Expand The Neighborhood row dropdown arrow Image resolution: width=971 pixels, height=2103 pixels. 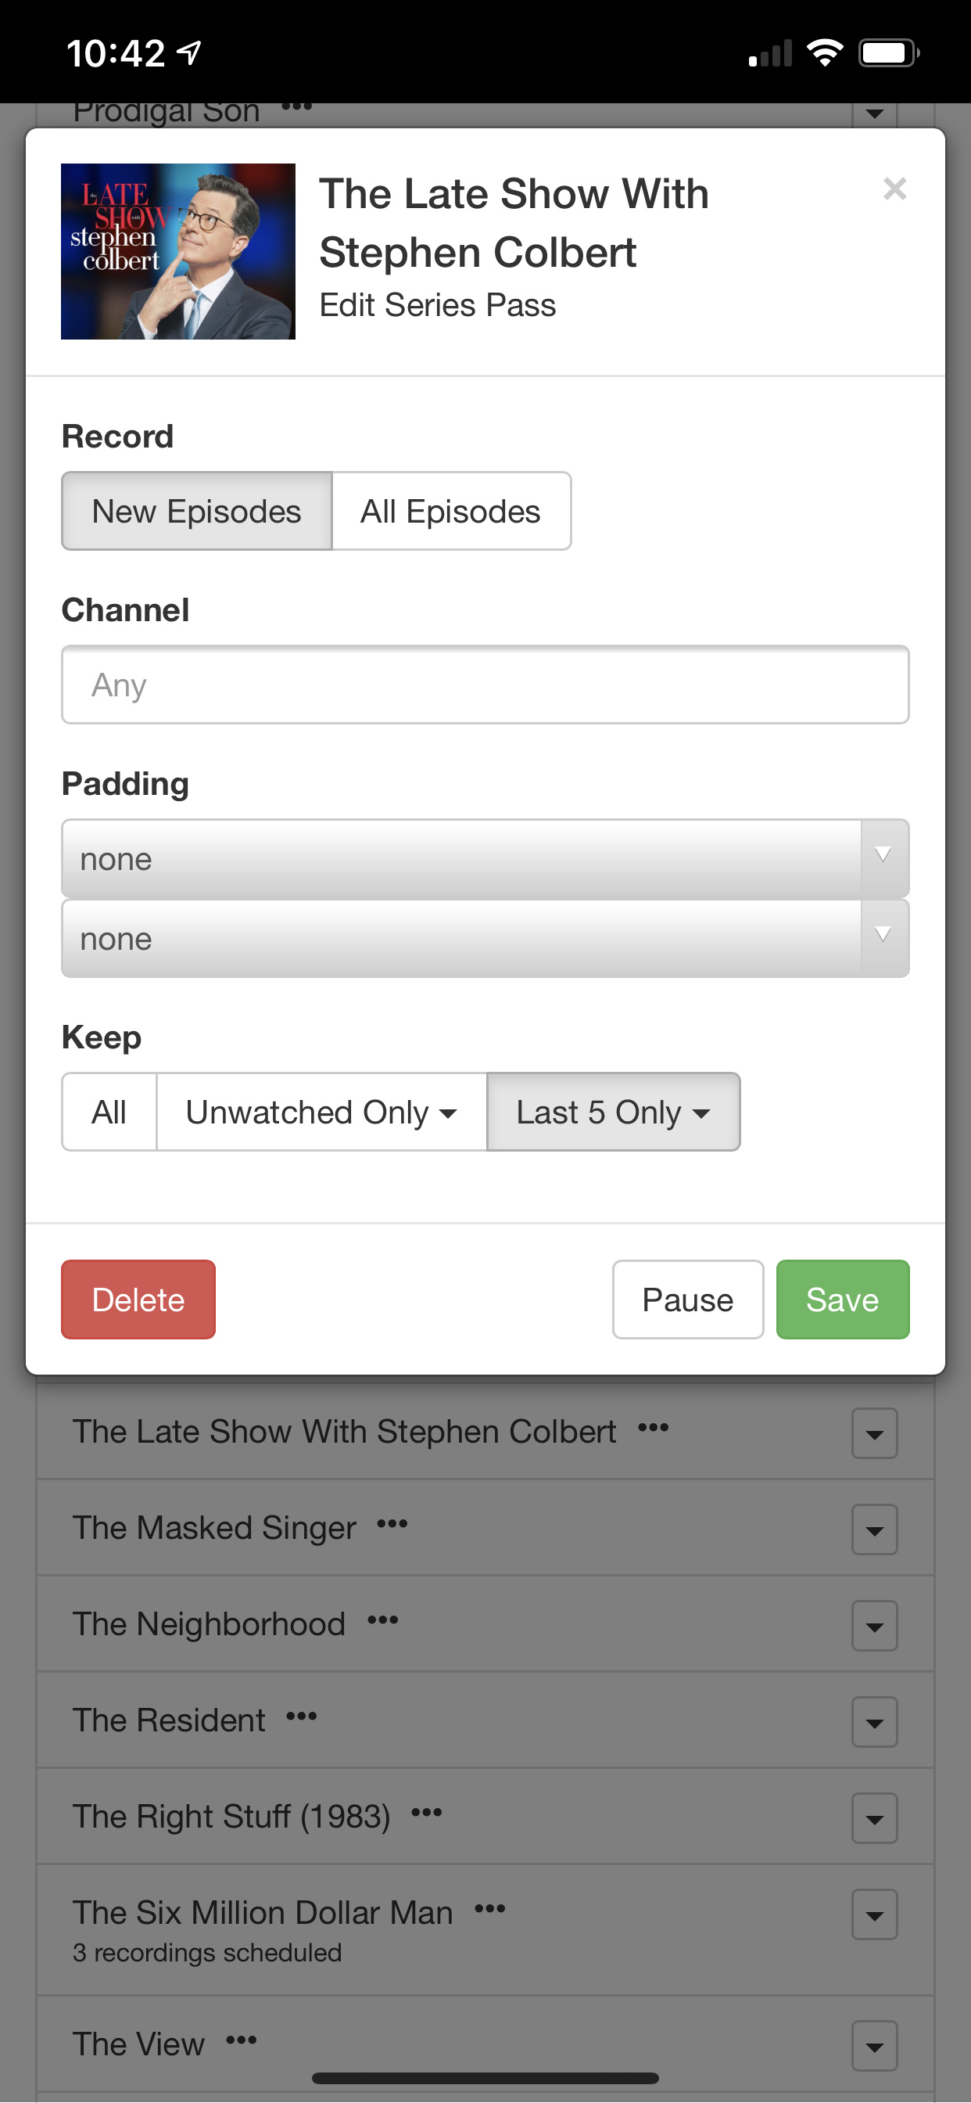point(874,1627)
